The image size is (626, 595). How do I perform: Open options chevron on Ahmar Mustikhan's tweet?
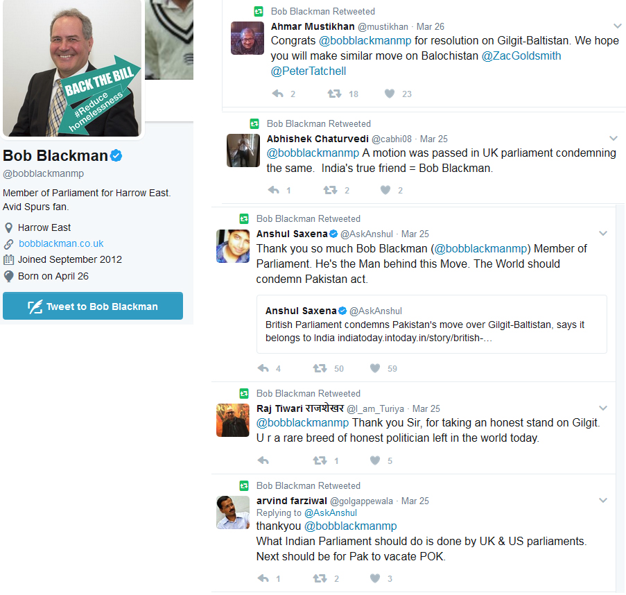point(617,26)
